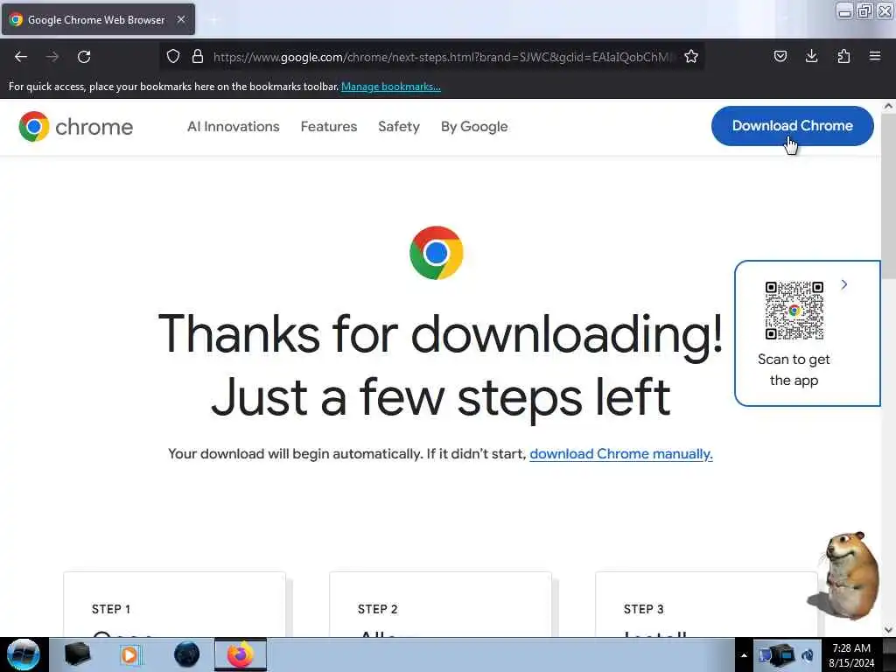View site security padlock info
The width and height of the screenshot is (896, 672).
198,56
